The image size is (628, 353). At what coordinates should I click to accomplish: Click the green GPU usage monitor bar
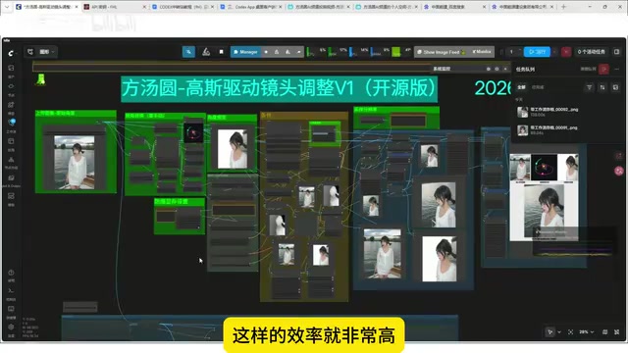[x=396, y=52]
